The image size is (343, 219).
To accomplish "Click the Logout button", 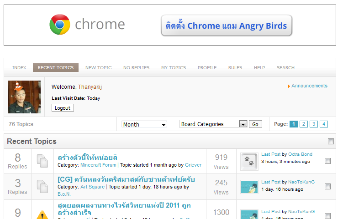I will tap(63, 108).
